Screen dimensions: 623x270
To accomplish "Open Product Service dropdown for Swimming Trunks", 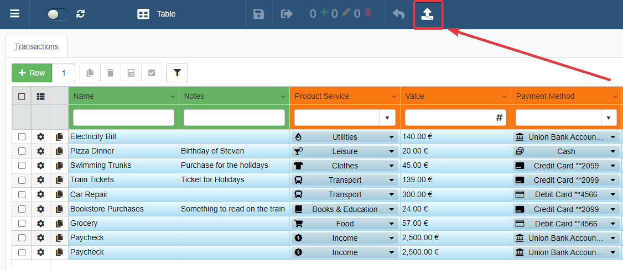I will coord(392,166).
